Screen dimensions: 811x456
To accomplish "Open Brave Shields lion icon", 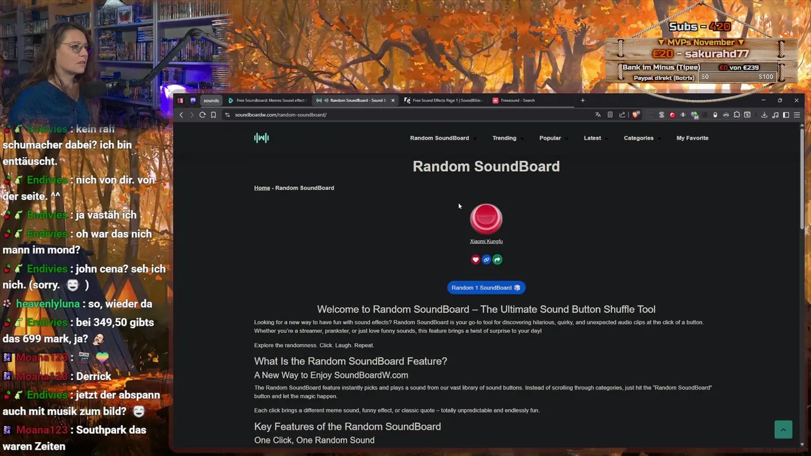I will click(x=635, y=115).
